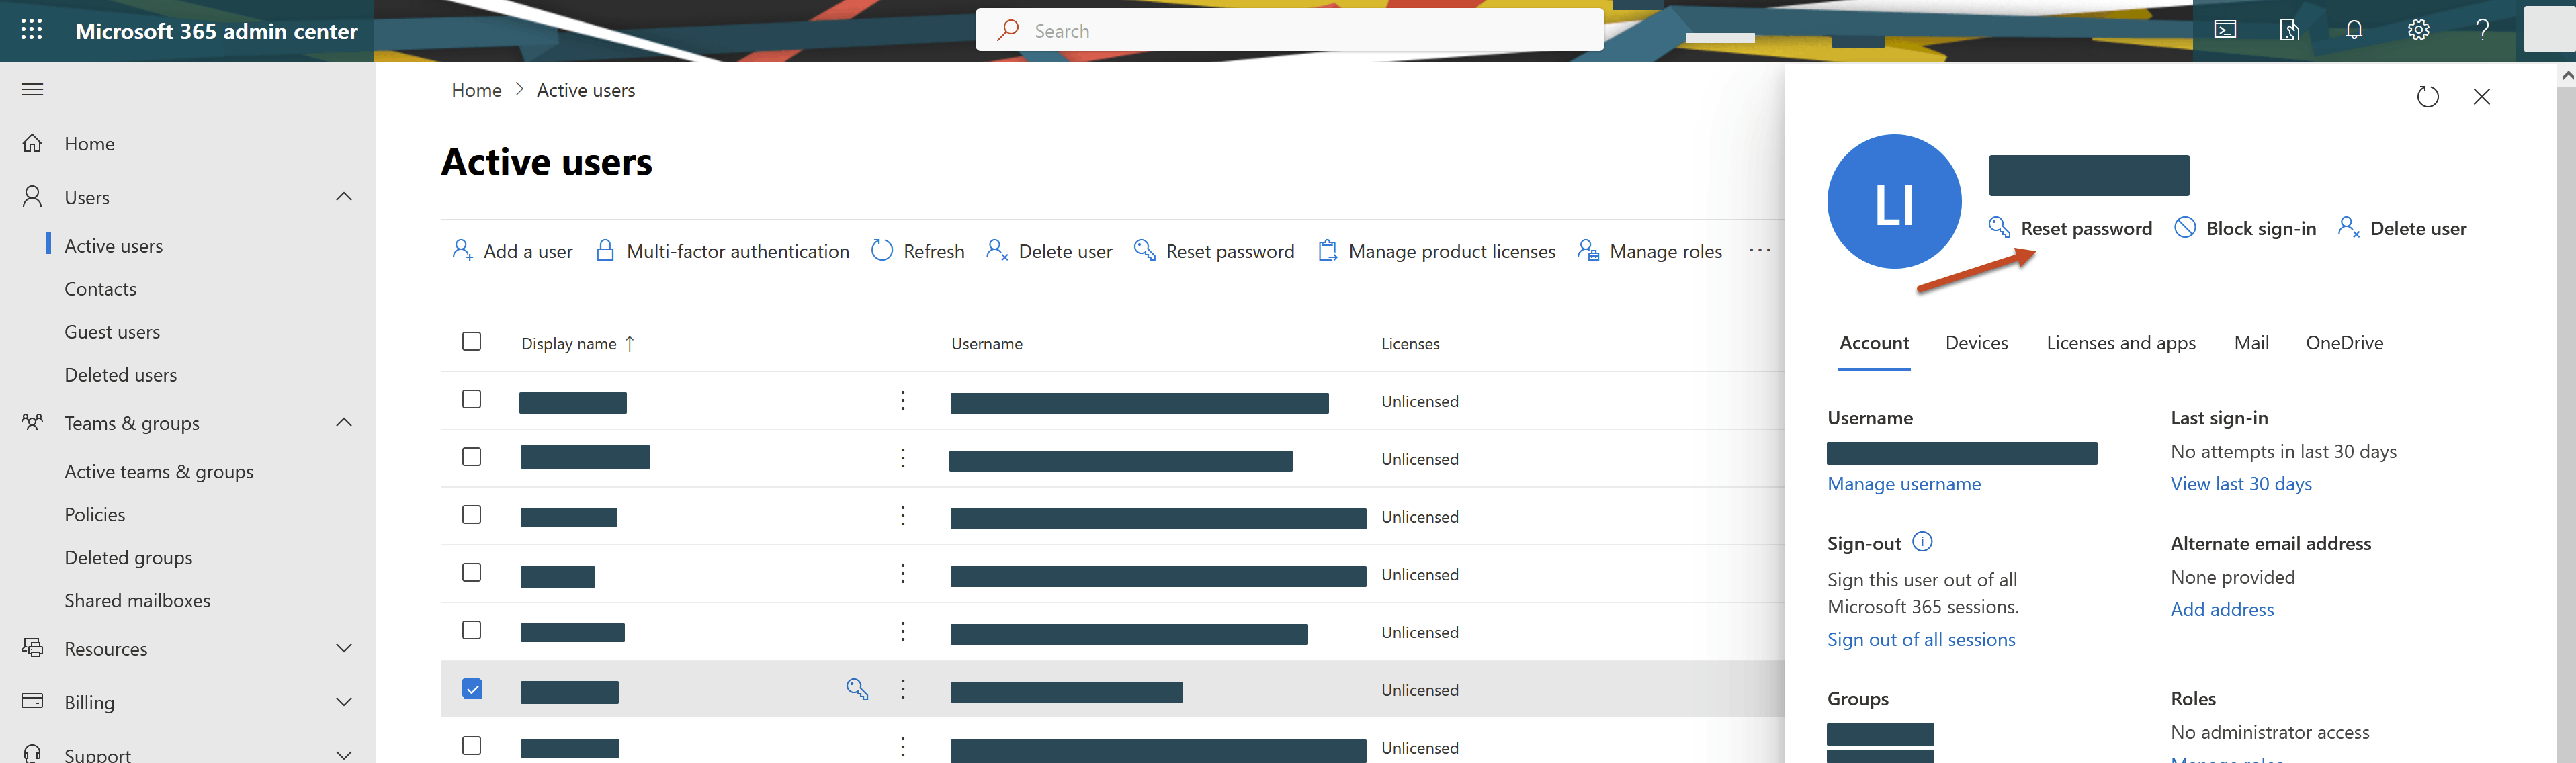Check the select-all users checkbox
The height and width of the screenshot is (763, 2576).
pos(472,342)
